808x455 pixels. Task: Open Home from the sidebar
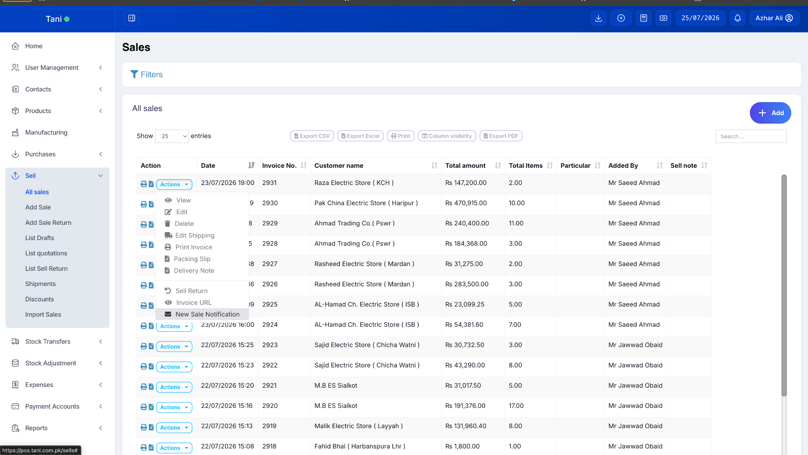(34, 46)
